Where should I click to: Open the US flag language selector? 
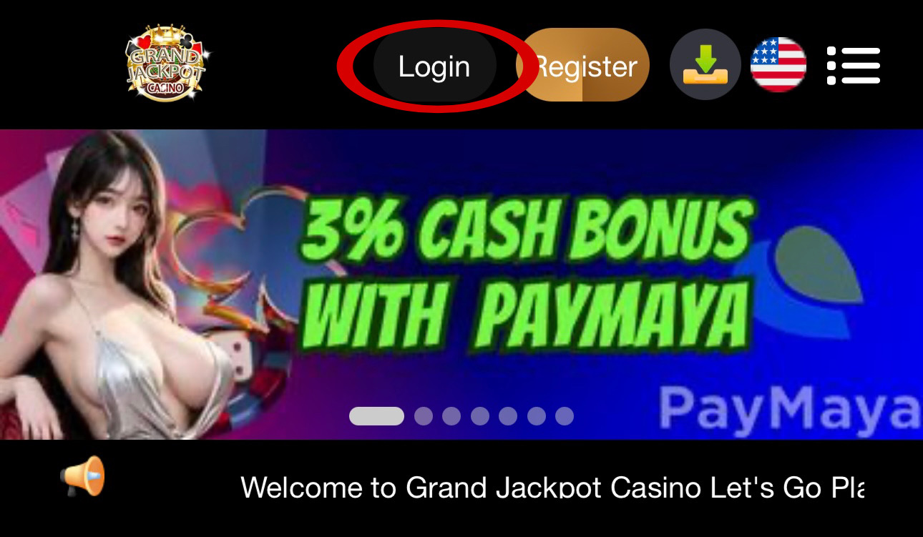point(778,64)
